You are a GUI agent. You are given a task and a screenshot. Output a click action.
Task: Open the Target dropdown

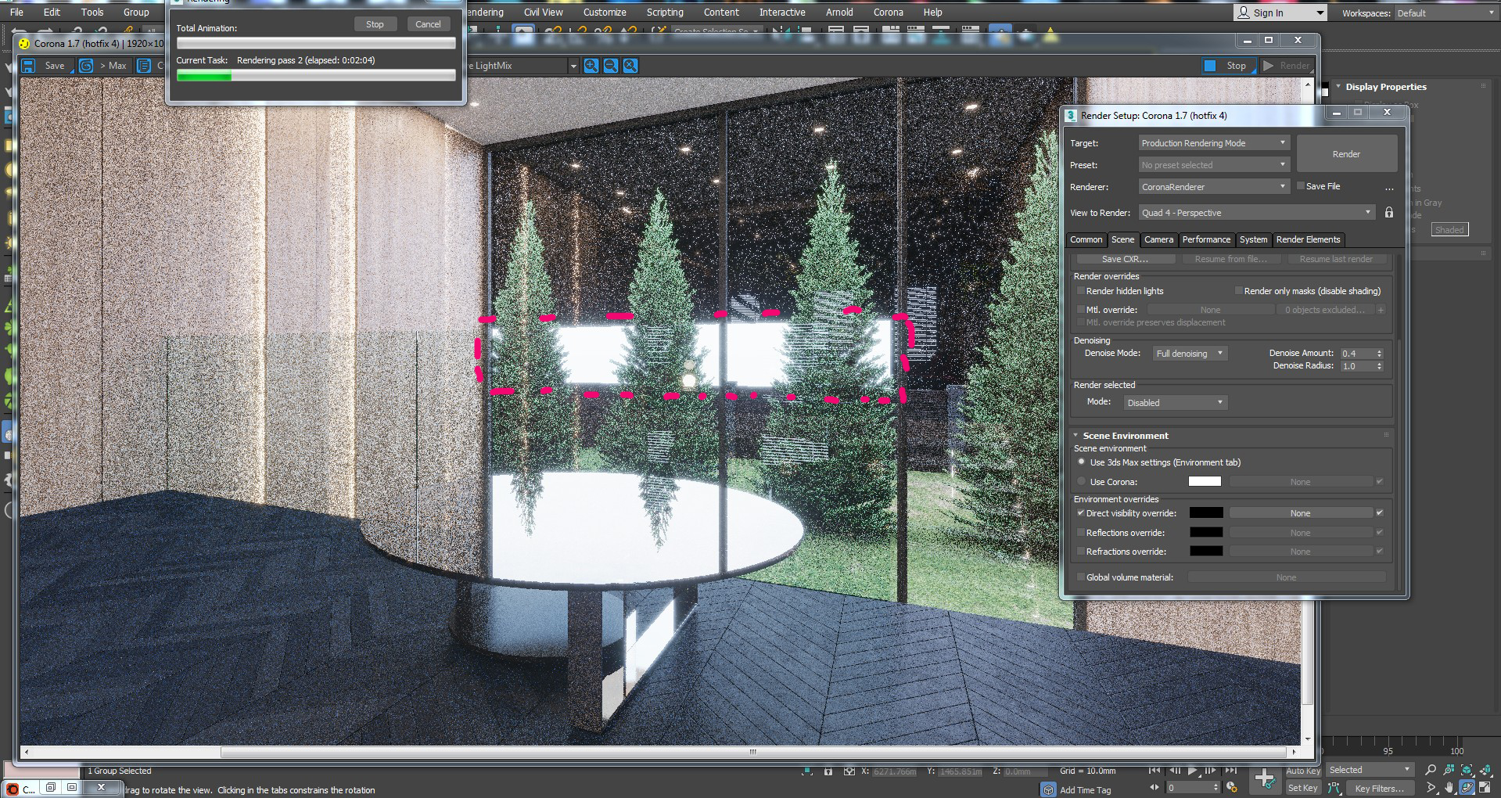(1213, 143)
